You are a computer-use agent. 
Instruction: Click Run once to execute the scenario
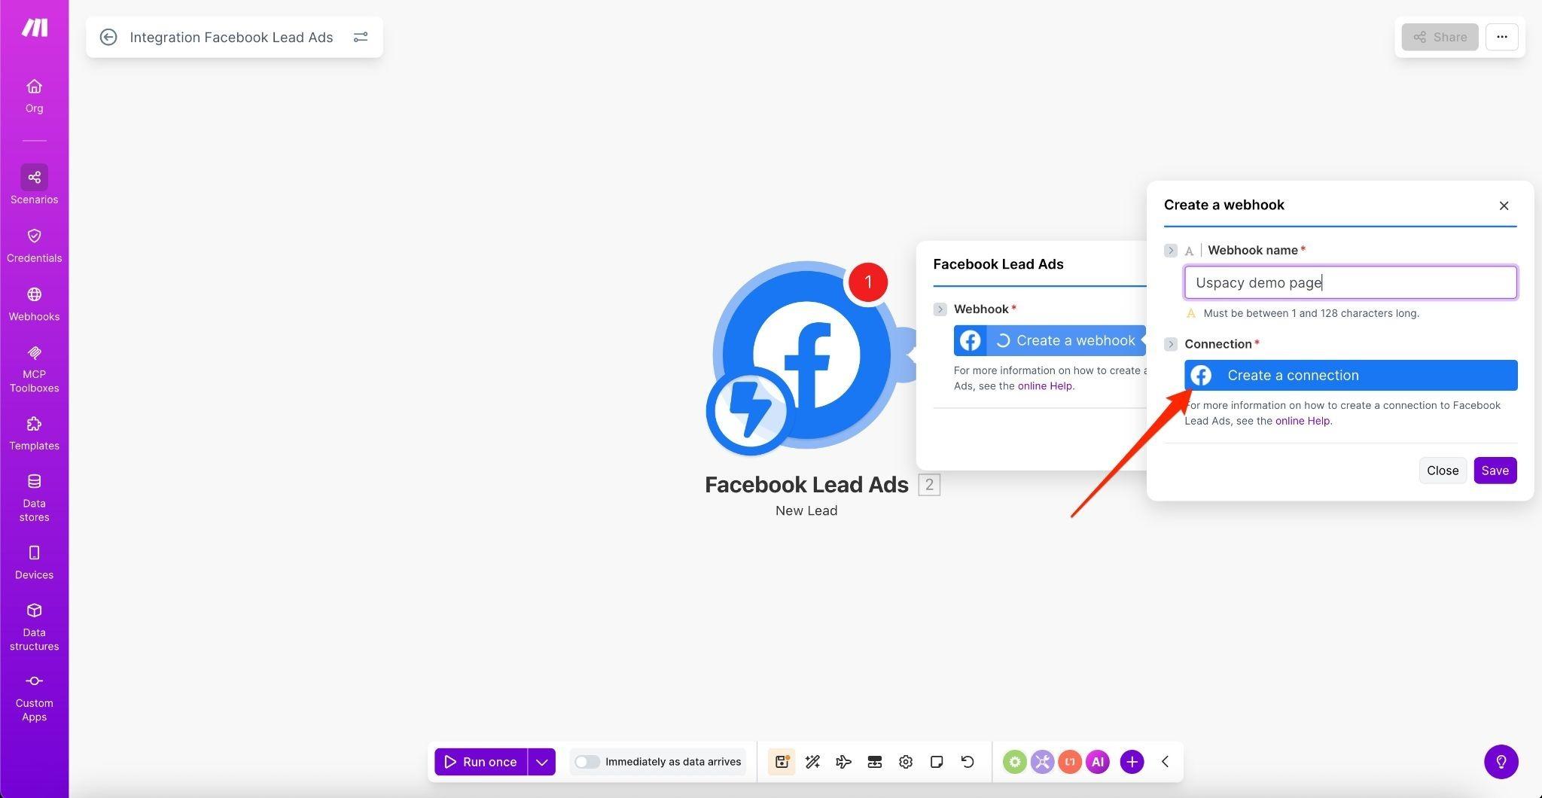(x=480, y=762)
